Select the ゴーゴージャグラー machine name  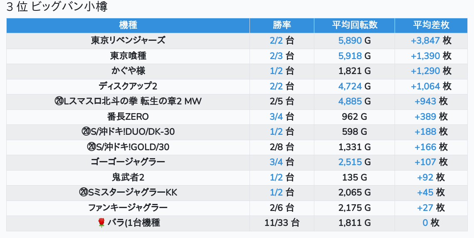tap(128, 162)
